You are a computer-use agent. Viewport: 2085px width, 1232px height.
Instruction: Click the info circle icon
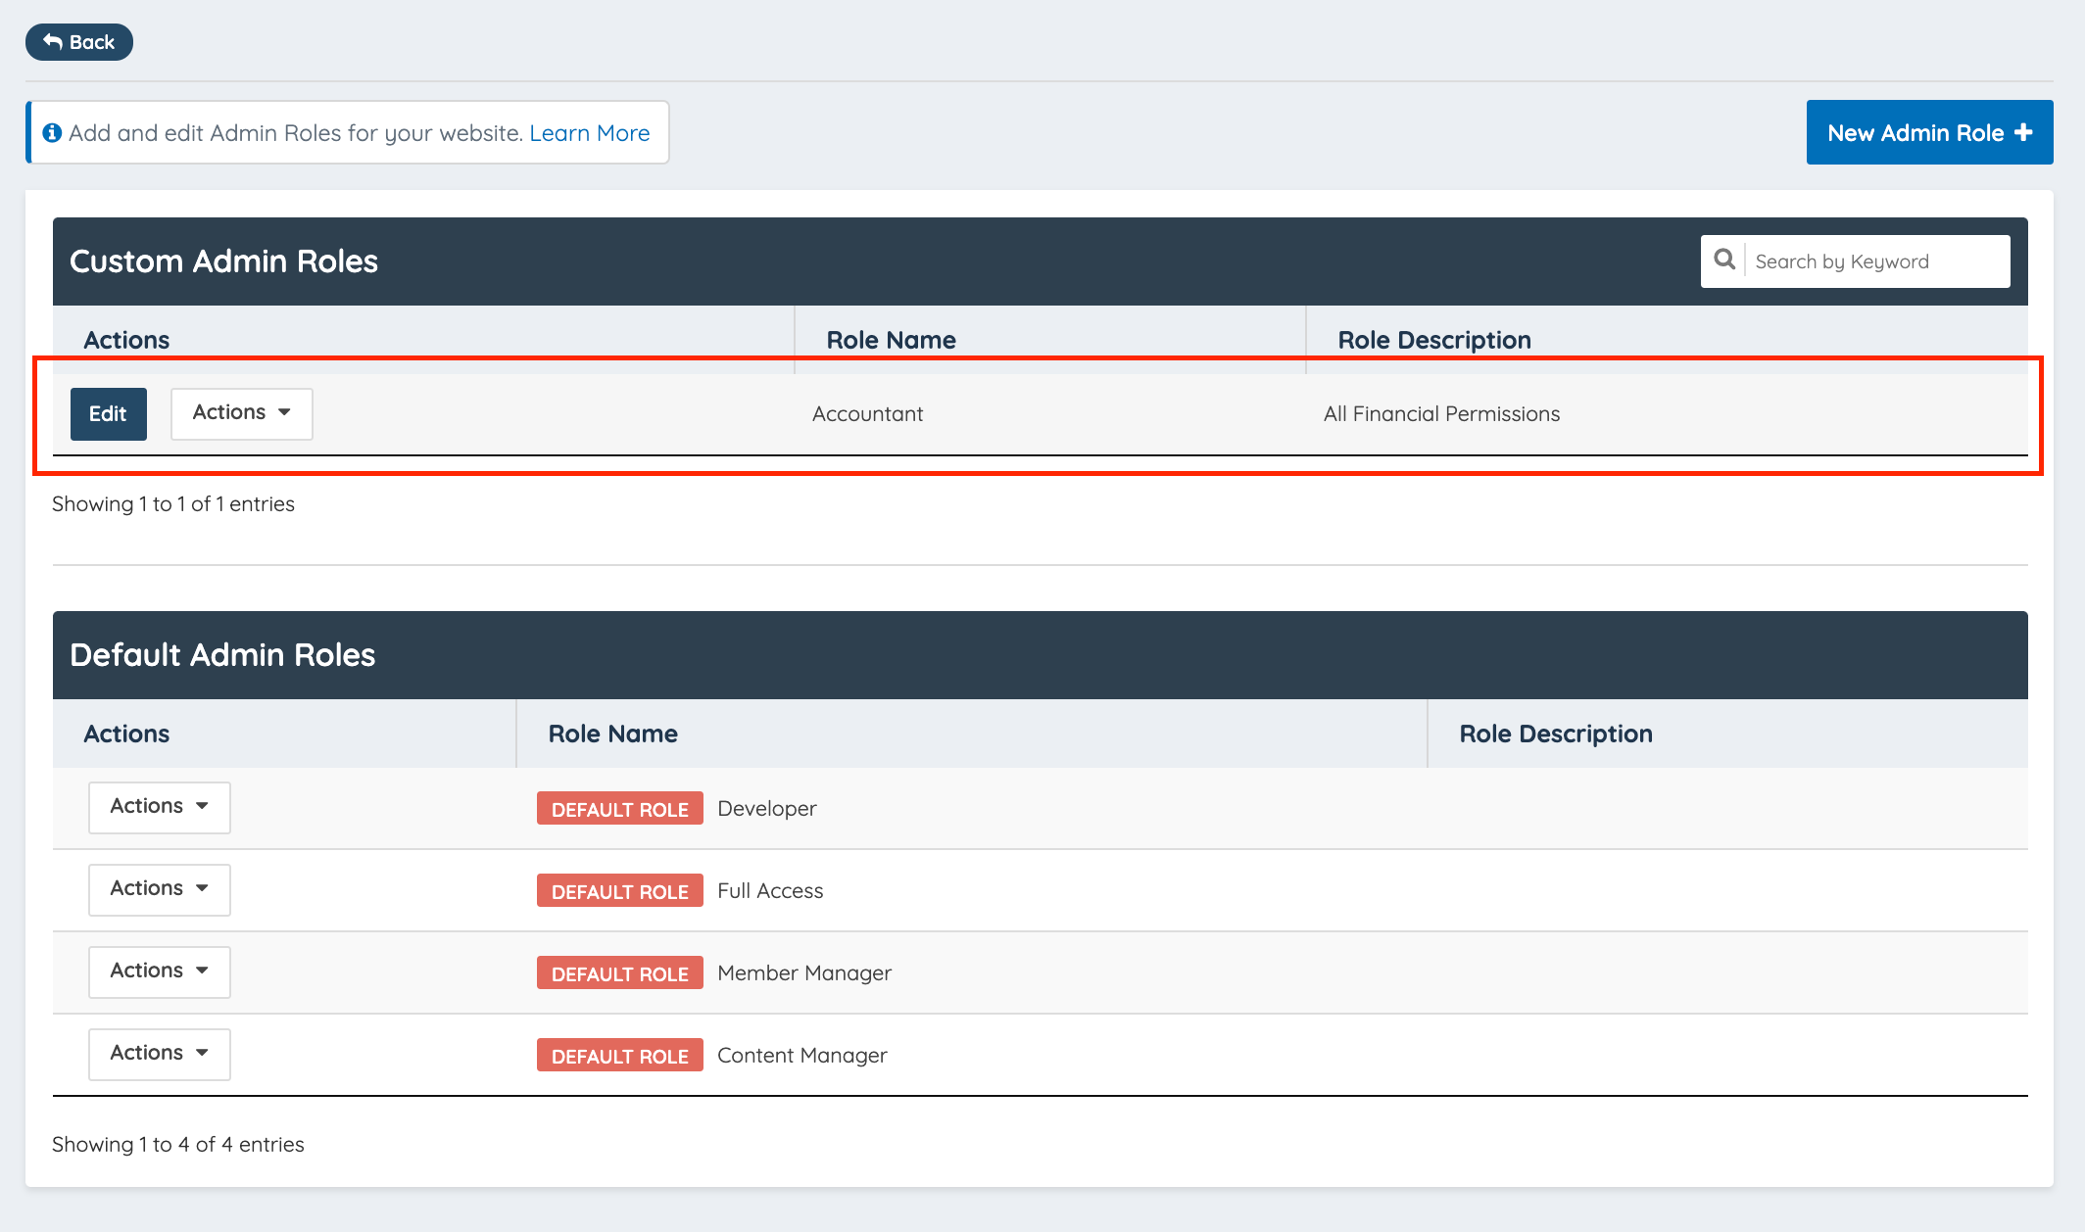[52, 133]
